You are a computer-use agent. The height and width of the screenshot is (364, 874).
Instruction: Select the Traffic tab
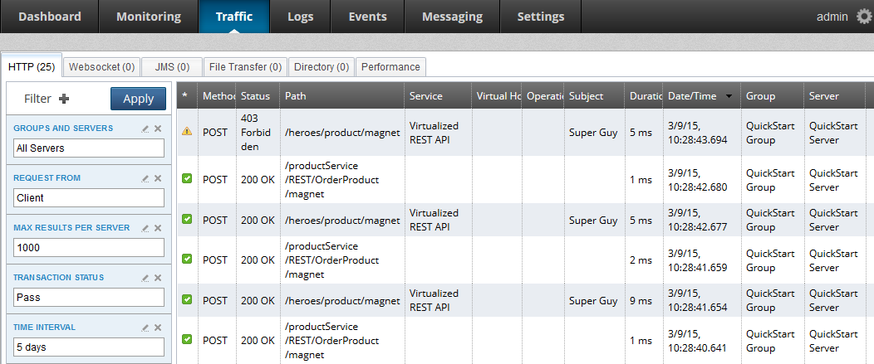tap(234, 17)
